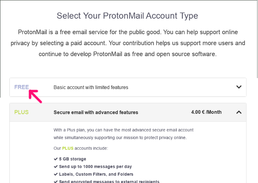Click the checkmark beside Labels, Custom Filters
Viewport: 258px width, 183px height.
pos(56,174)
